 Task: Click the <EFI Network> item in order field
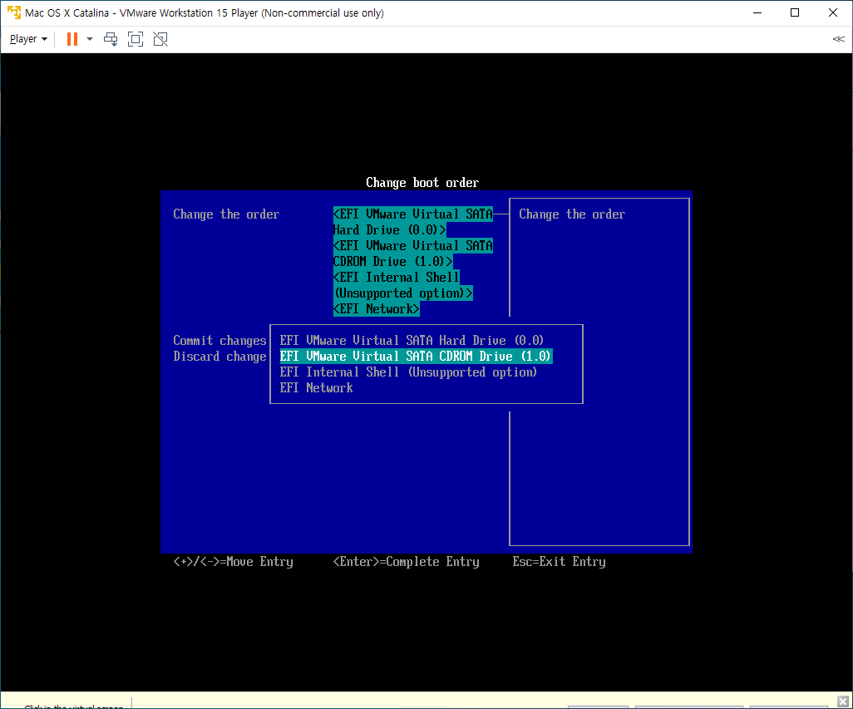pyautogui.click(x=376, y=309)
